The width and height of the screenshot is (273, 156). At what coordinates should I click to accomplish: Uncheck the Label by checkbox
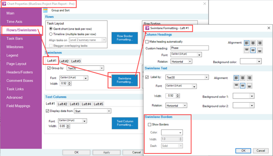click(147, 77)
